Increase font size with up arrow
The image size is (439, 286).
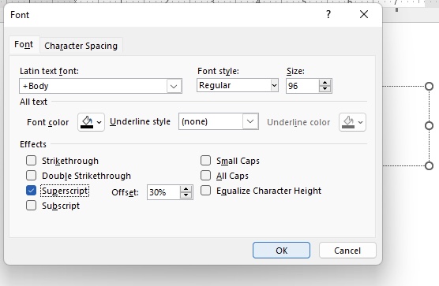[x=325, y=83]
